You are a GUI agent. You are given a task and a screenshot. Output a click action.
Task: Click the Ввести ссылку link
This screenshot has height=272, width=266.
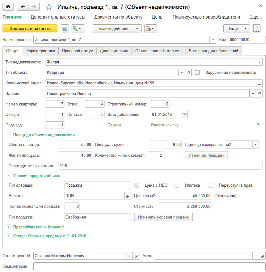tap(165, 125)
